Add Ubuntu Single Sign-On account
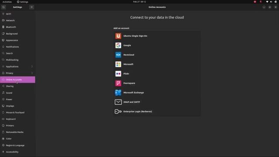Image resolution: width=279 pixels, height=157 pixels. point(157,36)
